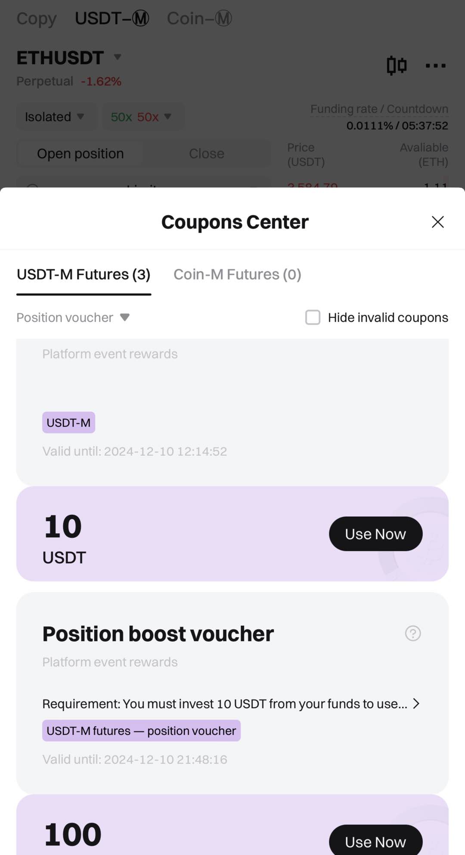Expand the ETHUSDT pair selector arrow

coord(118,57)
